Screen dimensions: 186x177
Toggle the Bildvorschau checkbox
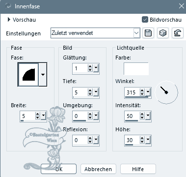point(145,20)
